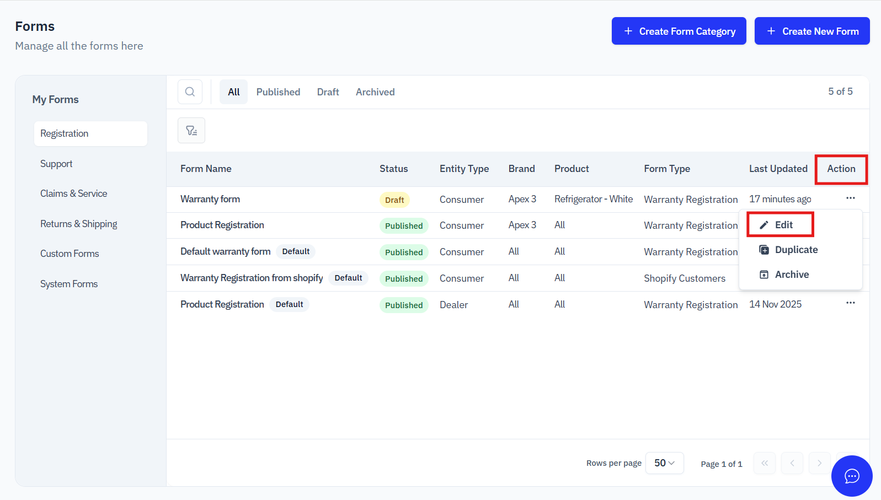Open the search forms magnifier icon

click(x=190, y=92)
